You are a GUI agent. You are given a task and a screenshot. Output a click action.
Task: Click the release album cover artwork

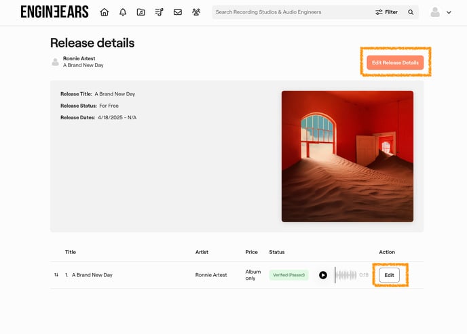(x=347, y=156)
